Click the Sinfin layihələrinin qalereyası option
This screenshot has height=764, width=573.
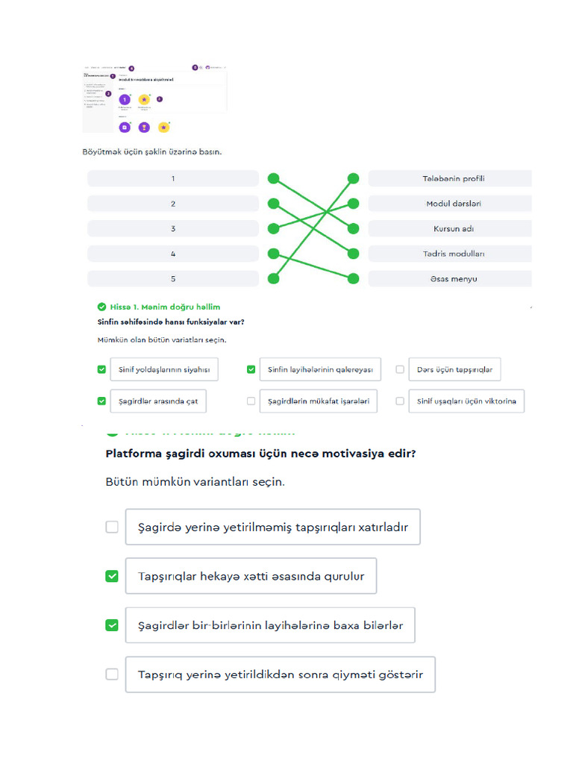click(x=320, y=369)
